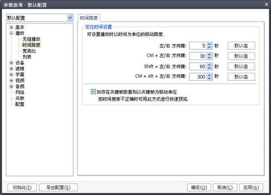Select 宽高比 in the tree
The height and width of the screenshot is (195, 271).
[29, 51]
